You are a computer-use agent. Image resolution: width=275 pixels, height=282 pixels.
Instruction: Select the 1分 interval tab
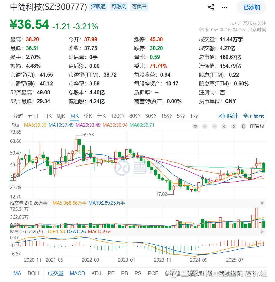click(x=194, y=116)
